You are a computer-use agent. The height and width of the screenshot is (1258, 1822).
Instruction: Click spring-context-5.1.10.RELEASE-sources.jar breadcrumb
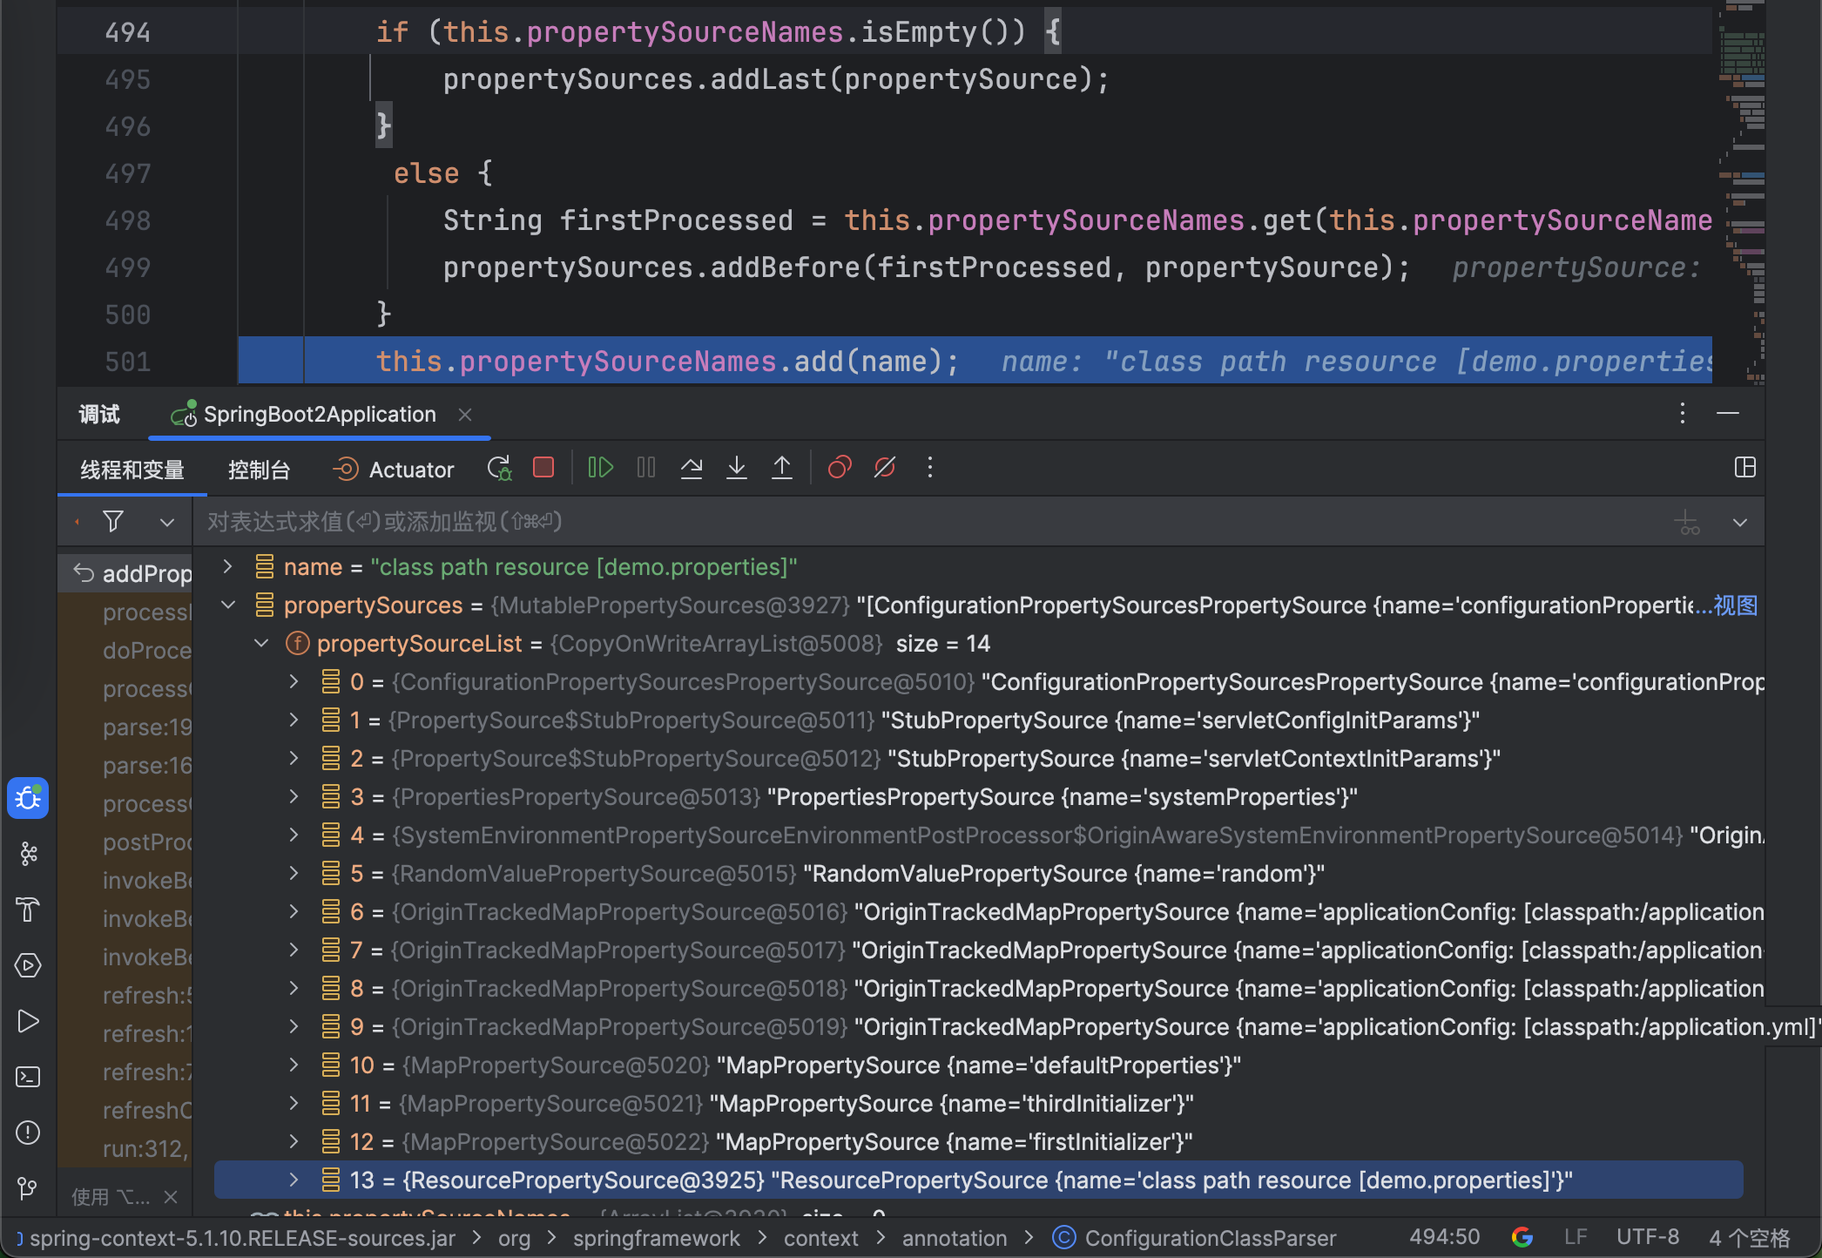point(242,1238)
